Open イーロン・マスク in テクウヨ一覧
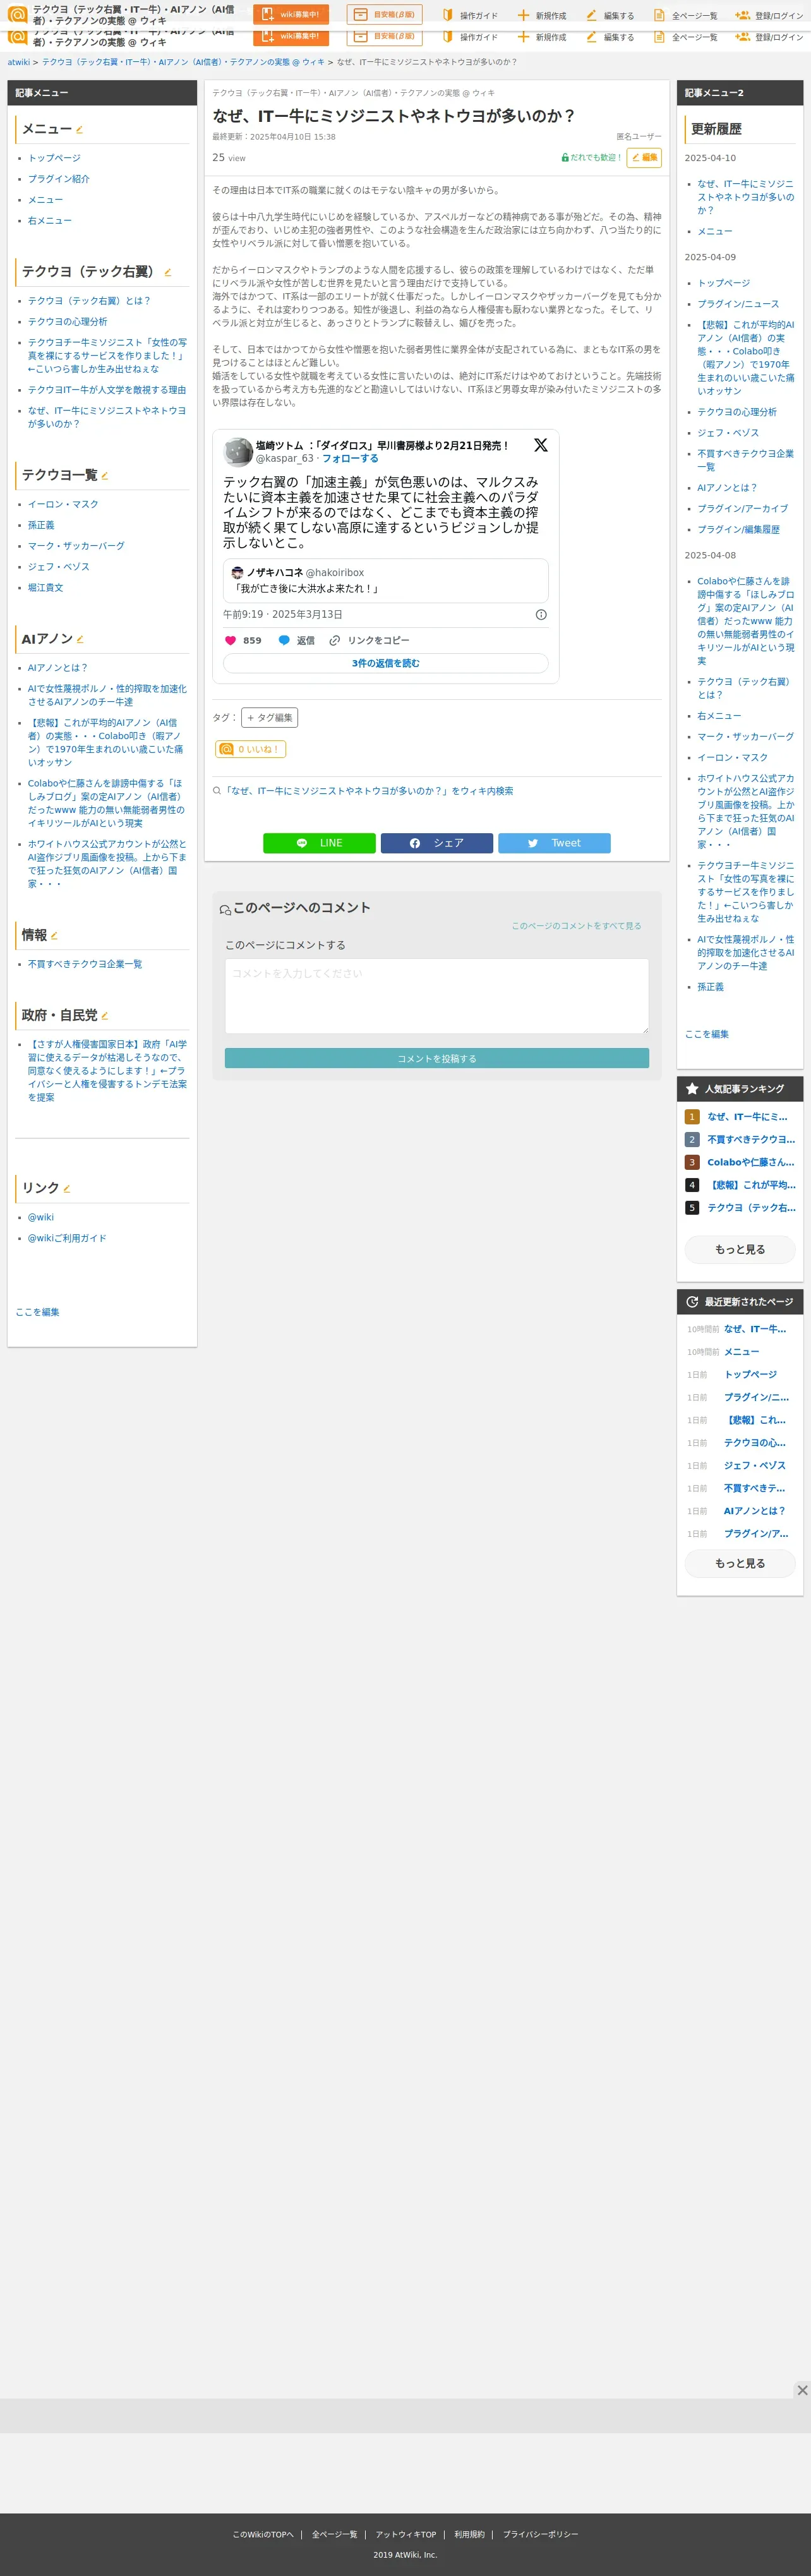Viewport: 811px width, 2576px height. (63, 505)
